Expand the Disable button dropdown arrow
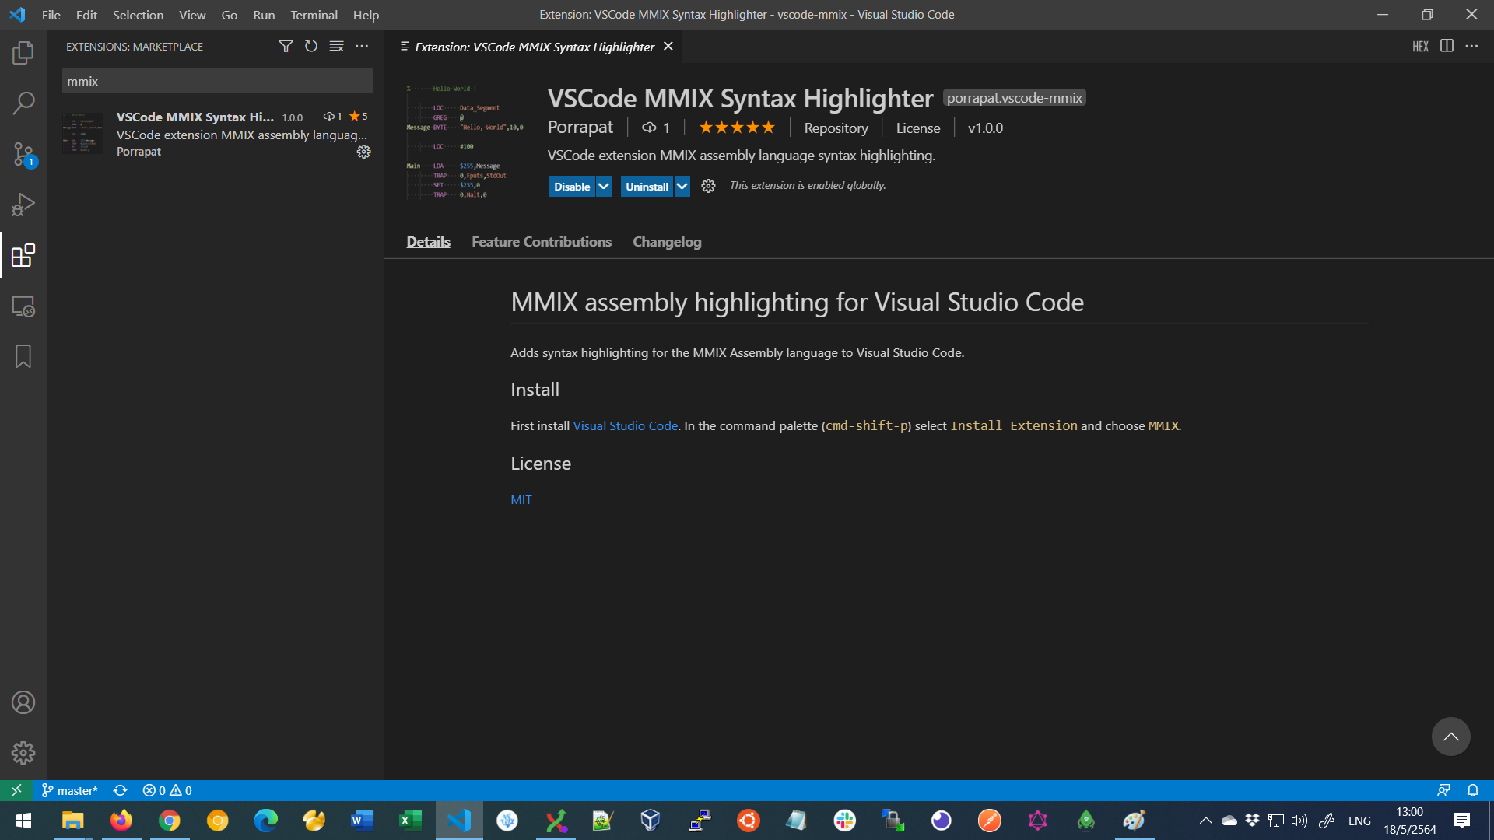Screen dimensions: 1494x840 tap(604, 187)
